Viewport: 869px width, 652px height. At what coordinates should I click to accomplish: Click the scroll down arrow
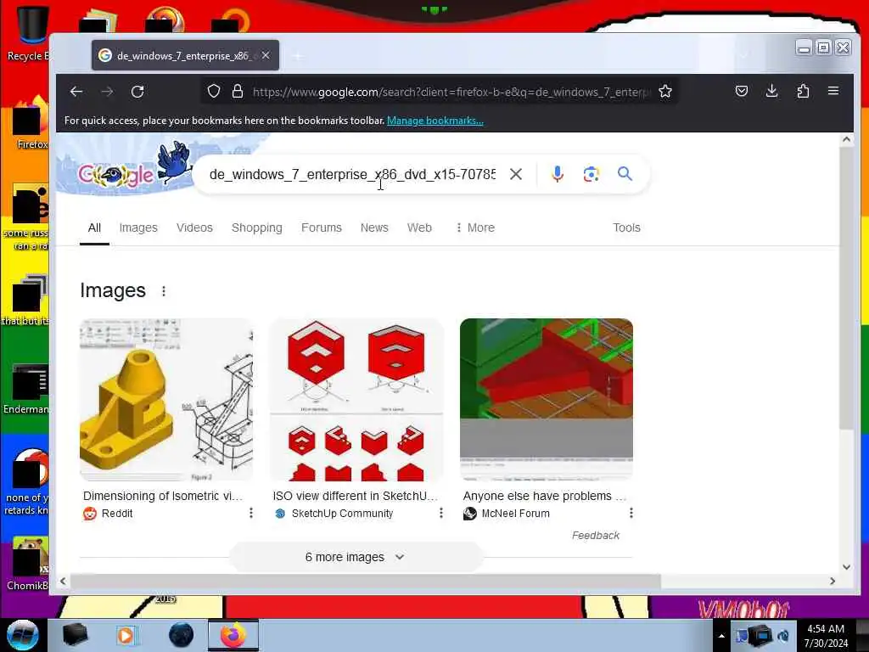point(846,566)
